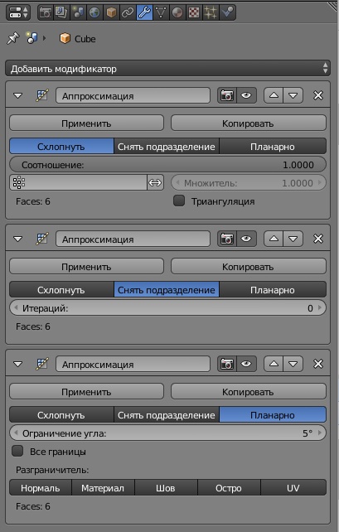Viewport: 339px width, 532px height.
Task: Toggle render camera for second modifier
Action: click(227, 239)
